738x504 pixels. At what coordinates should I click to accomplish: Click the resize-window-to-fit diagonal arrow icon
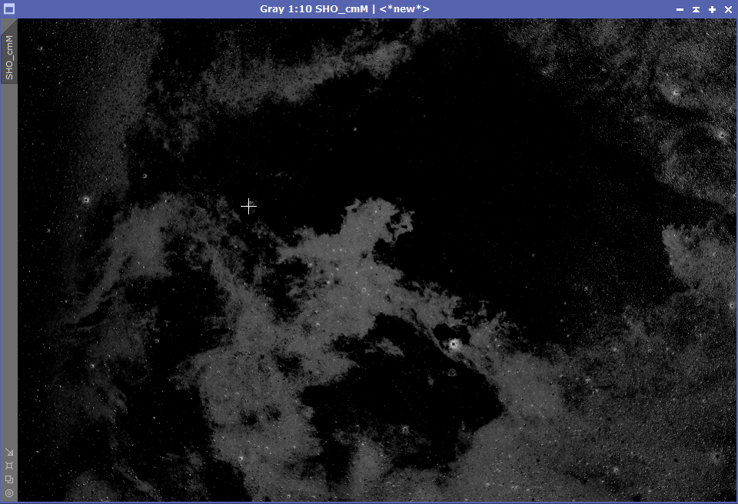point(9,453)
